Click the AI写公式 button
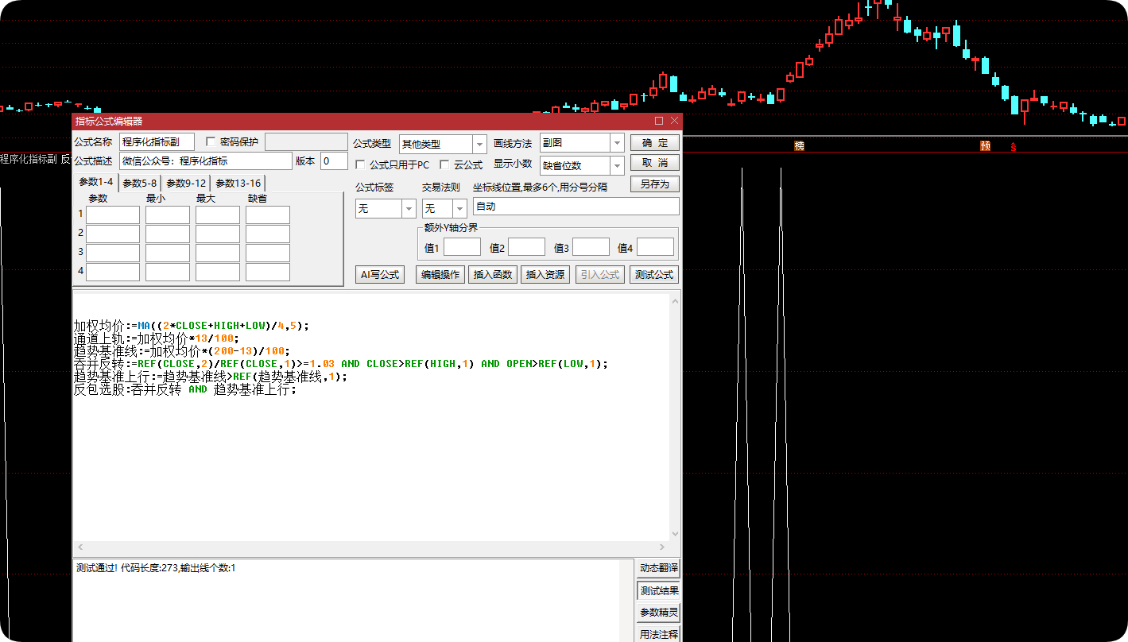 tap(380, 275)
